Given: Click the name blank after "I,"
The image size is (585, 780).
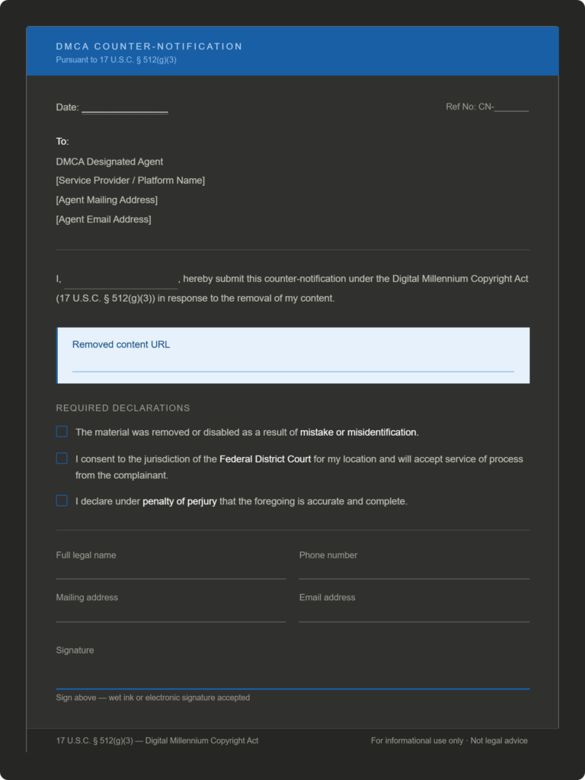Looking at the screenshot, I should (x=120, y=280).
